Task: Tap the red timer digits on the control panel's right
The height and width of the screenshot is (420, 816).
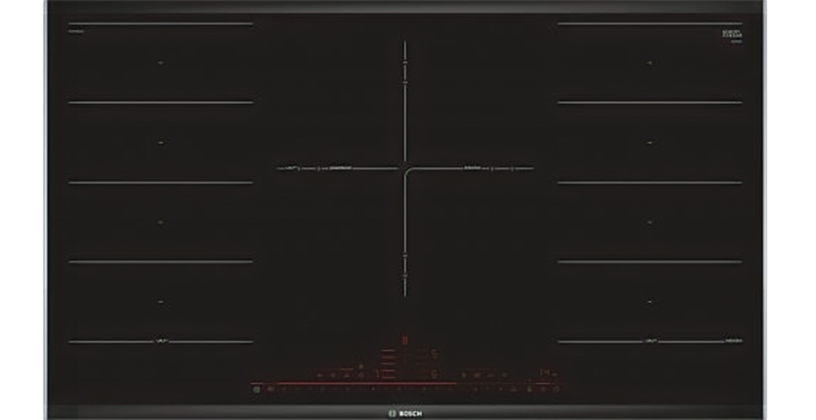Action: coord(544,372)
